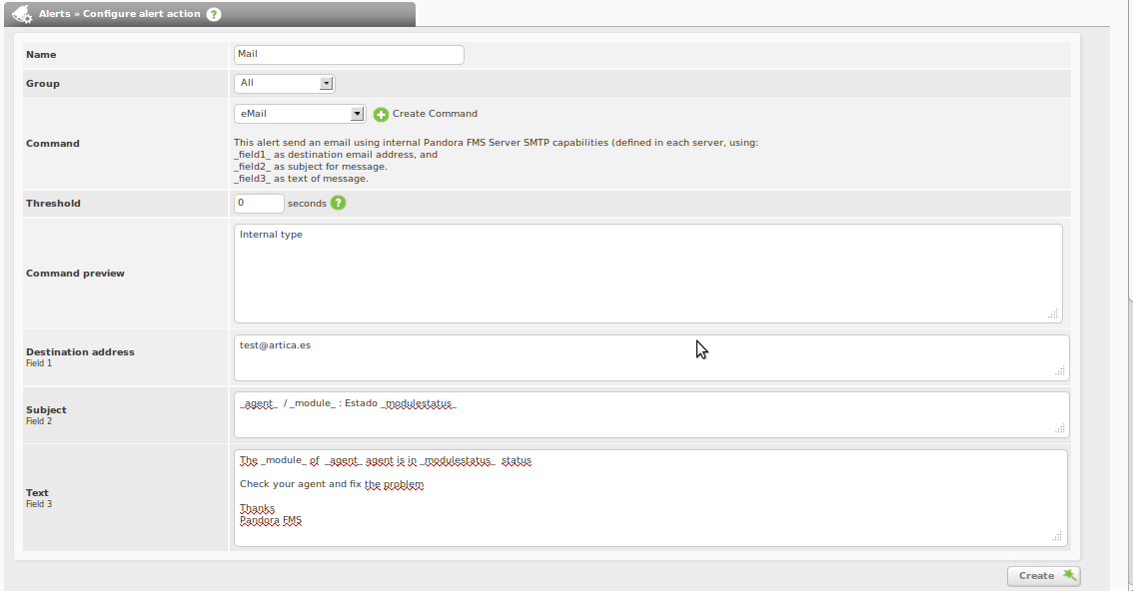Focus the Name field containing Mail
Image resolution: width=1133 pixels, height=591 pixels.
(x=349, y=55)
